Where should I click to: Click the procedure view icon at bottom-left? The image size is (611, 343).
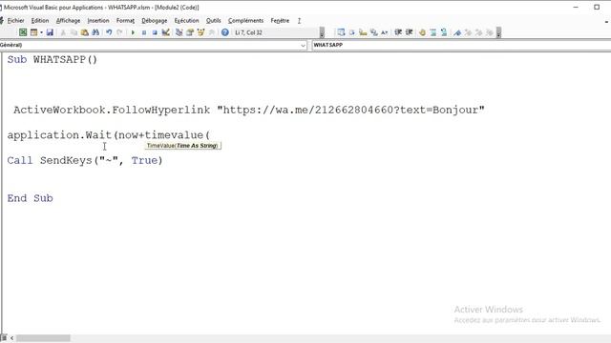(x=4, y=338)
